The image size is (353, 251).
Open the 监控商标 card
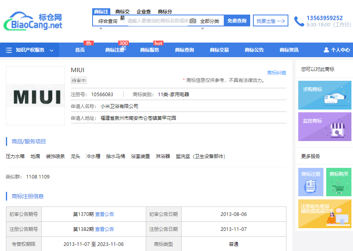coord(325,127)
